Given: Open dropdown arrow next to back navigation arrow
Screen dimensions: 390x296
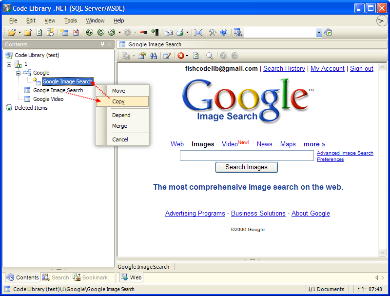Looking at the screenshot, I should point(119,33).
